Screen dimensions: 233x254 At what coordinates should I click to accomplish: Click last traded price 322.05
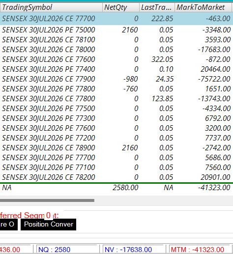tap(162, 59)
